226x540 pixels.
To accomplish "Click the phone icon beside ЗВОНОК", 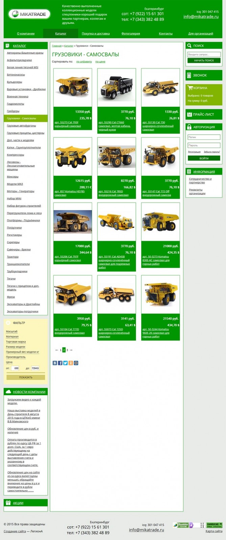I will [x=189, y=75].
